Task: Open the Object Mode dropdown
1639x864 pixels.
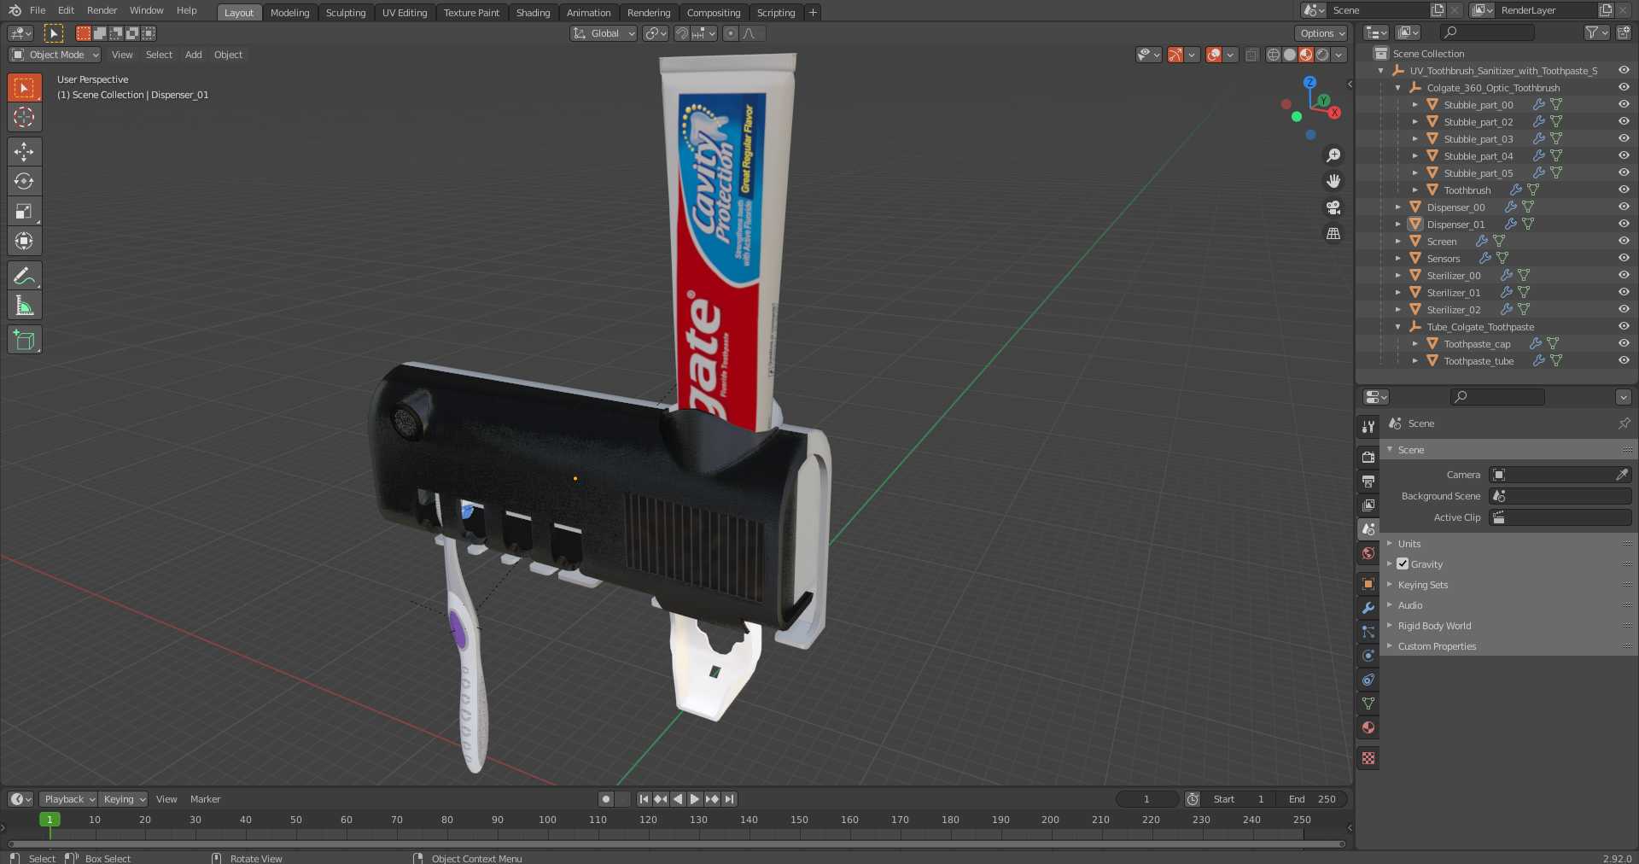Action: click(55, 55)
